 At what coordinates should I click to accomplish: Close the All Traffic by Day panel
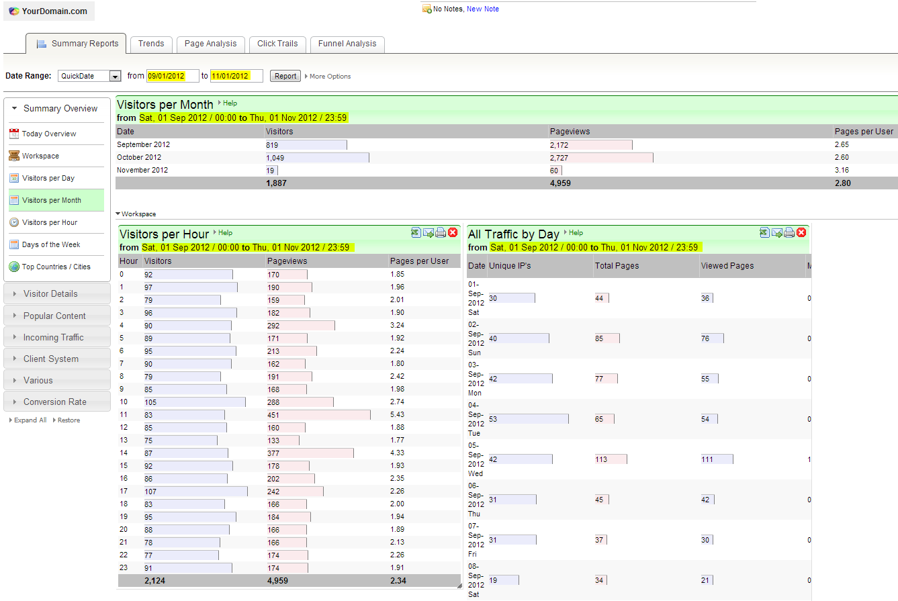click(801, 232)
